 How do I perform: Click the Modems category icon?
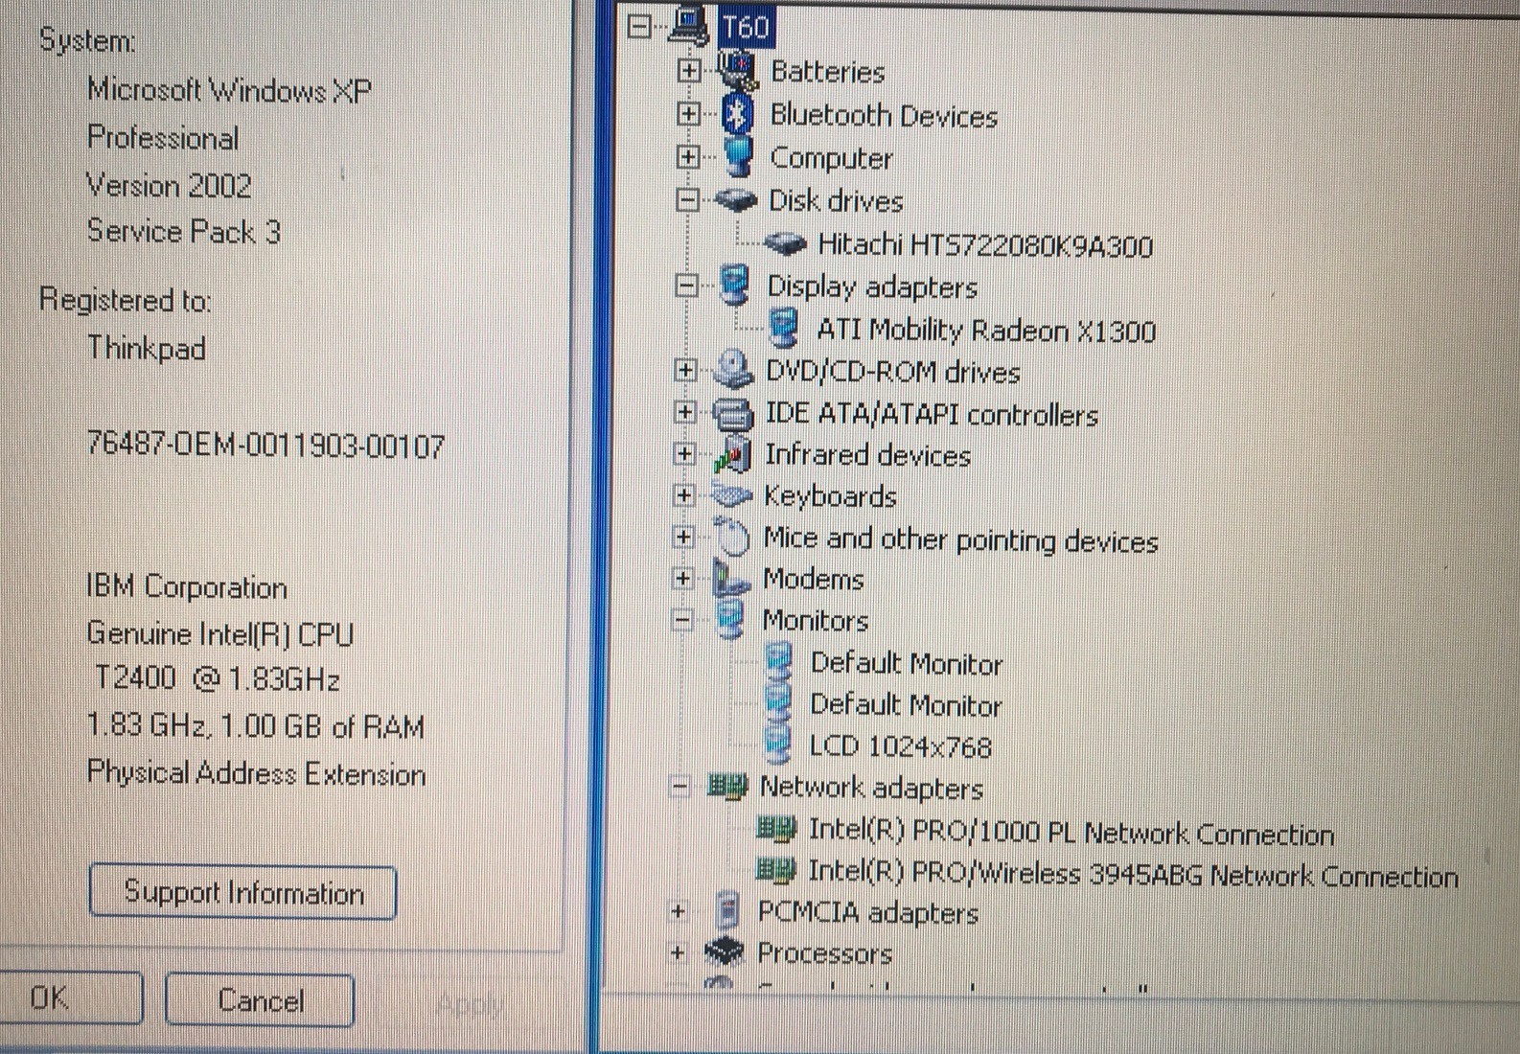(x=730, y=578)
